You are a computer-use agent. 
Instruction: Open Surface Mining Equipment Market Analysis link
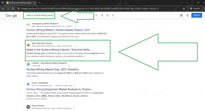click(x=60, y=89)
